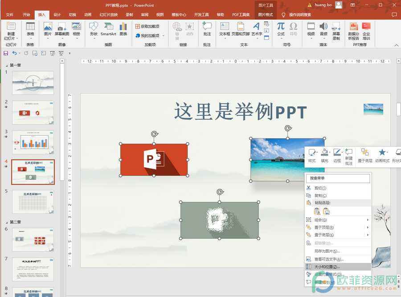401x297 pixels.
Task: Click the 搜索菜单 search field
Action: click(x=338, y=178)
